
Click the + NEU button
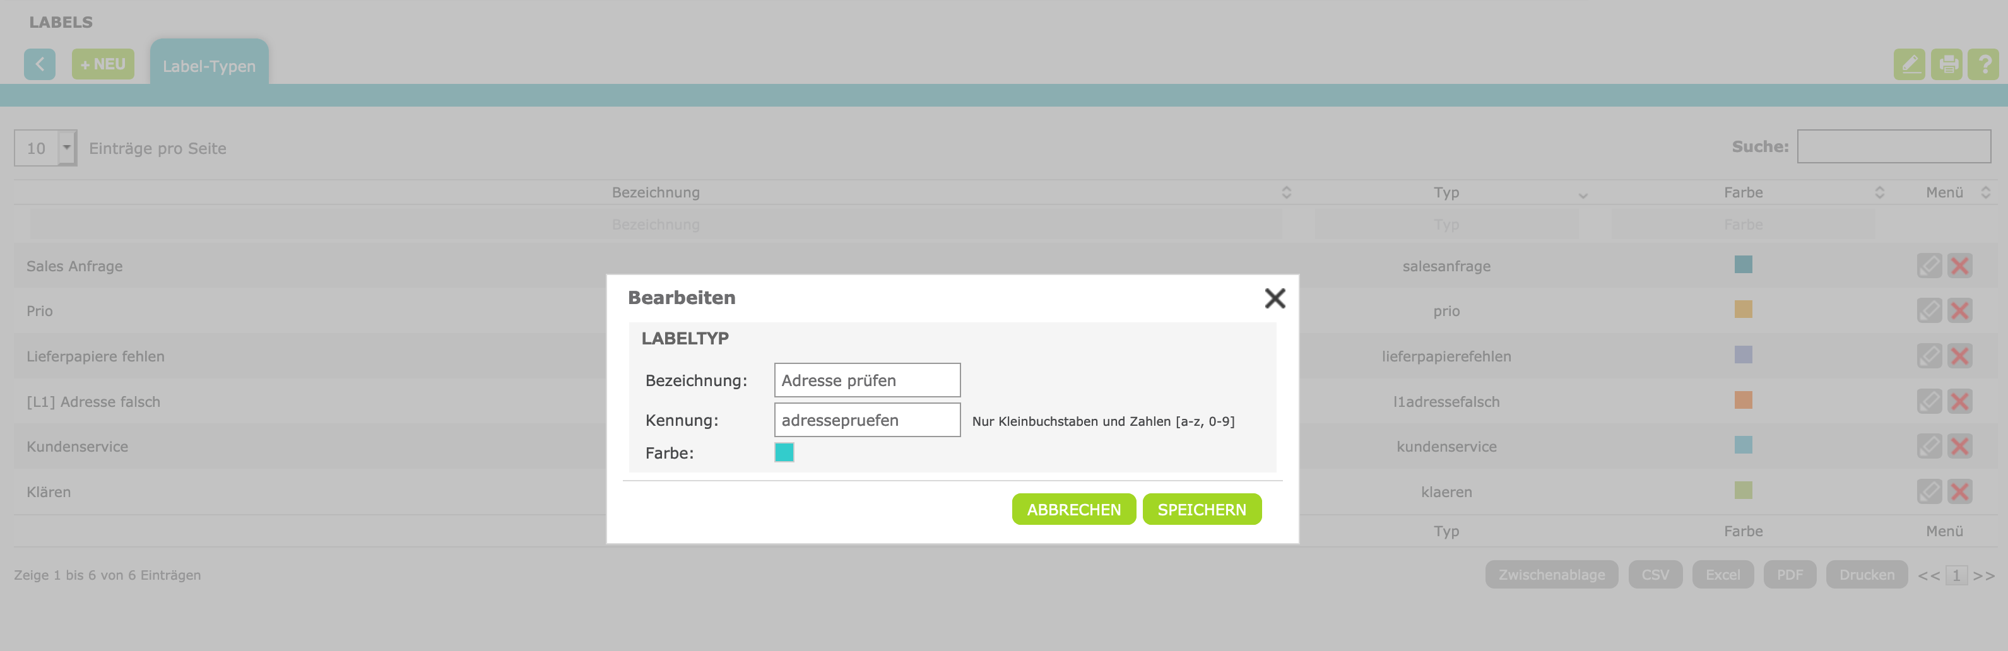103,64
